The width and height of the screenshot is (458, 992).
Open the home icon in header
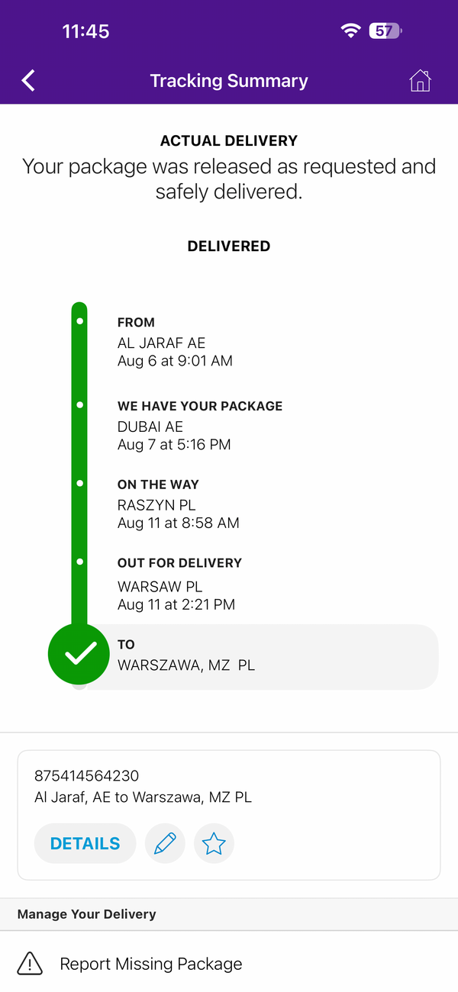tap(420, 80)
